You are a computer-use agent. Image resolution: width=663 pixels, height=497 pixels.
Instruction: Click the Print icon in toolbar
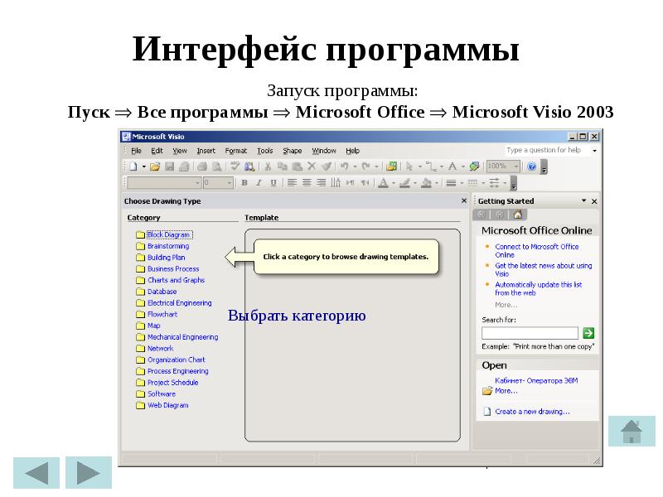tap(202, 166)
